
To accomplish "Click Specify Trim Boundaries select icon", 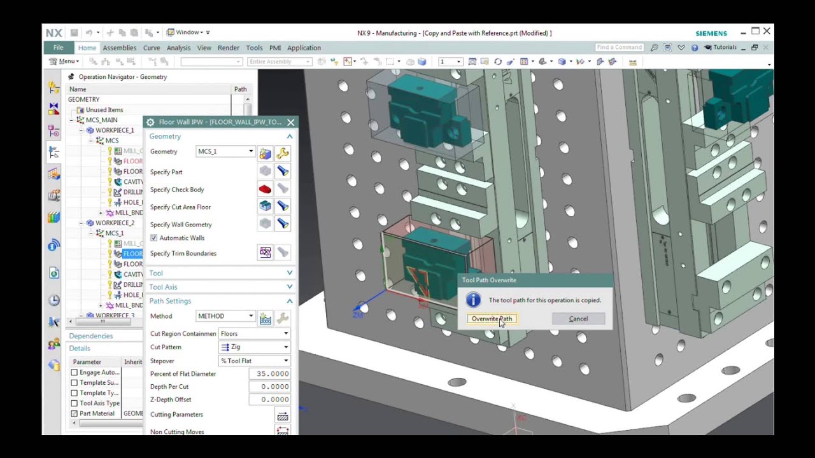I will tap(266, 253).
